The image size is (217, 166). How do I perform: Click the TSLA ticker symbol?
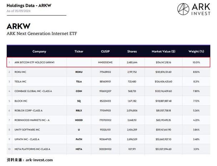coord(79,81)
